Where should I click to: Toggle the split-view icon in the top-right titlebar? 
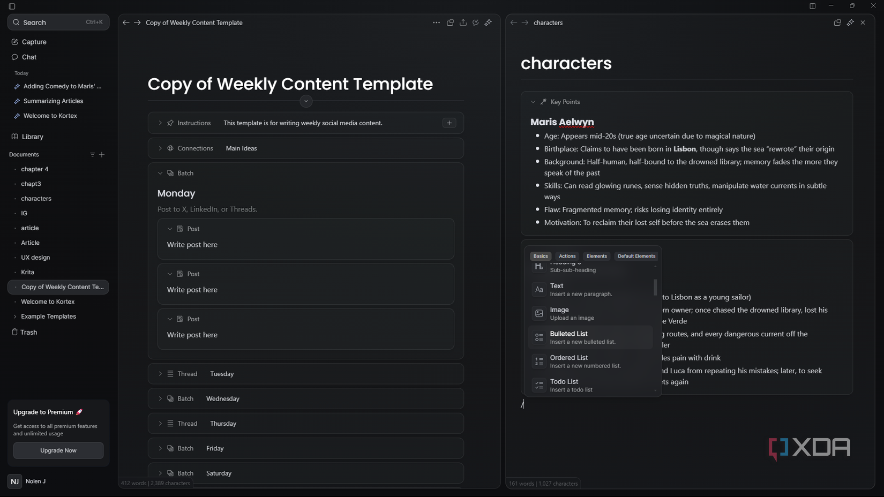[x=811, y=6]
